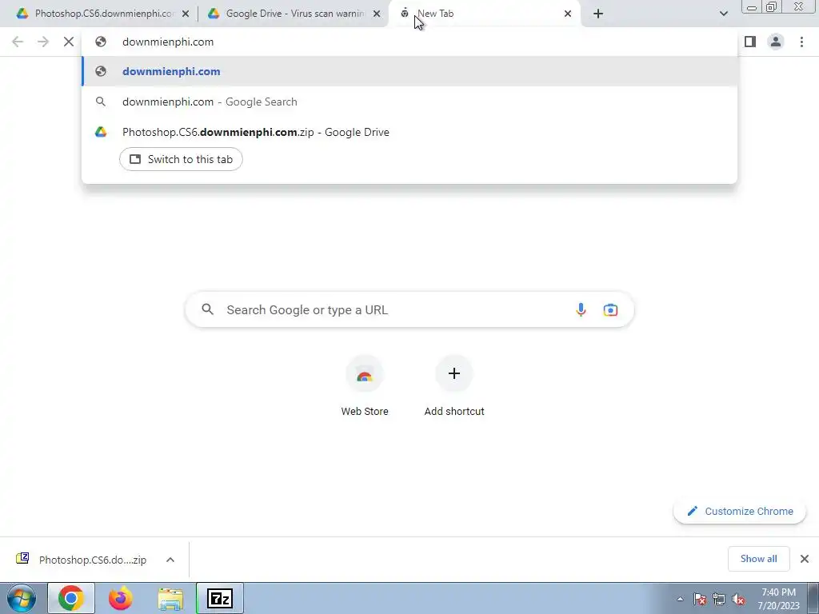
Task: Start voice search with the microphone icon
Action: tap(581, 309)
